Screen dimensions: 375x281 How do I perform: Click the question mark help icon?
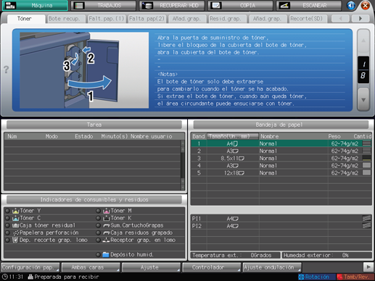(x=6, y=70)
